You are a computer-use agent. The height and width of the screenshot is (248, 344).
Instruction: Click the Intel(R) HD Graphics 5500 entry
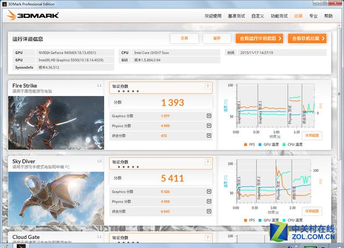tap(71, 60)
